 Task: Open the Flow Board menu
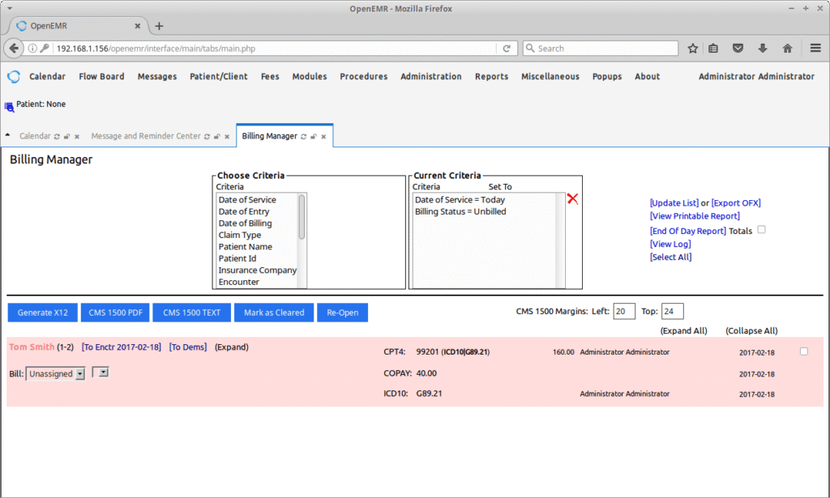(101, 76)
